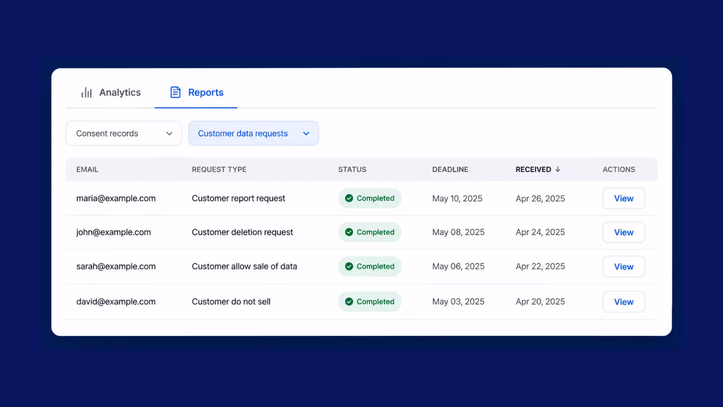Click the Completed badge in maria's row
Image resolution: width=723 pixels, height=407 pixels.
click(x=370, y=198)
